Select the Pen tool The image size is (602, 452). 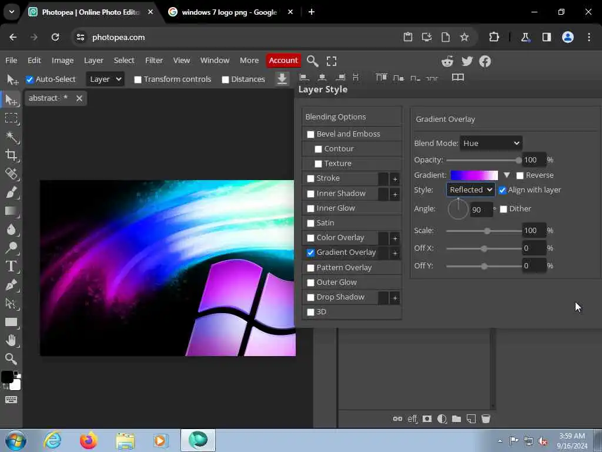(x=11, y=285)
